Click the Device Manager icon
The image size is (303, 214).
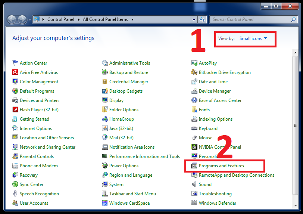[194, 91]
